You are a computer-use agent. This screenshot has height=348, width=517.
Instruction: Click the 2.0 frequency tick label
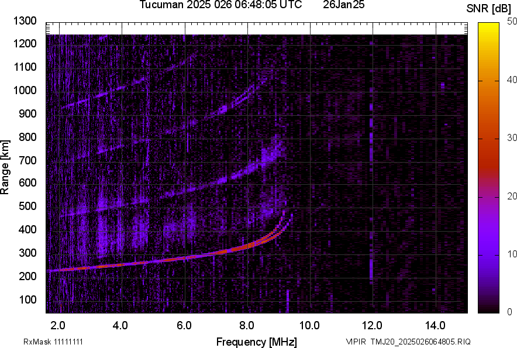pos(58,325)
